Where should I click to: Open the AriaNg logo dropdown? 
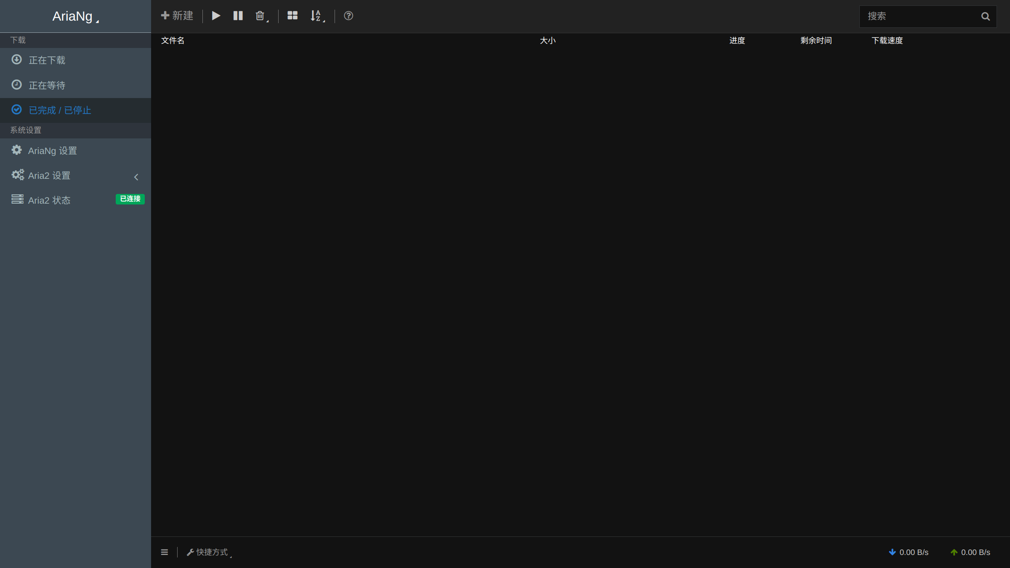tap(75, 16)
